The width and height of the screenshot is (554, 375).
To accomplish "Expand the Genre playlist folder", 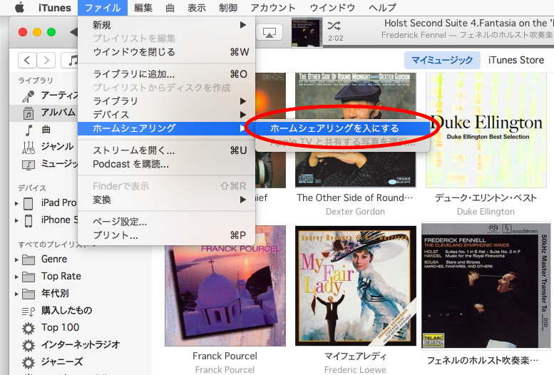I will 16,260.
